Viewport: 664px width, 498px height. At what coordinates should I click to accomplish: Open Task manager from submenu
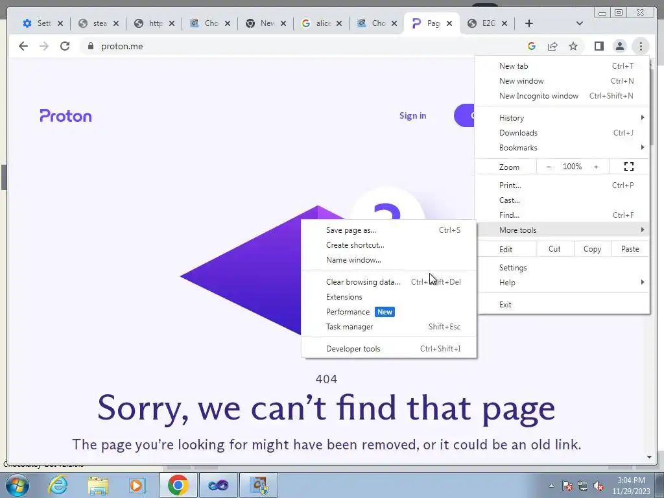click(389, 327)
